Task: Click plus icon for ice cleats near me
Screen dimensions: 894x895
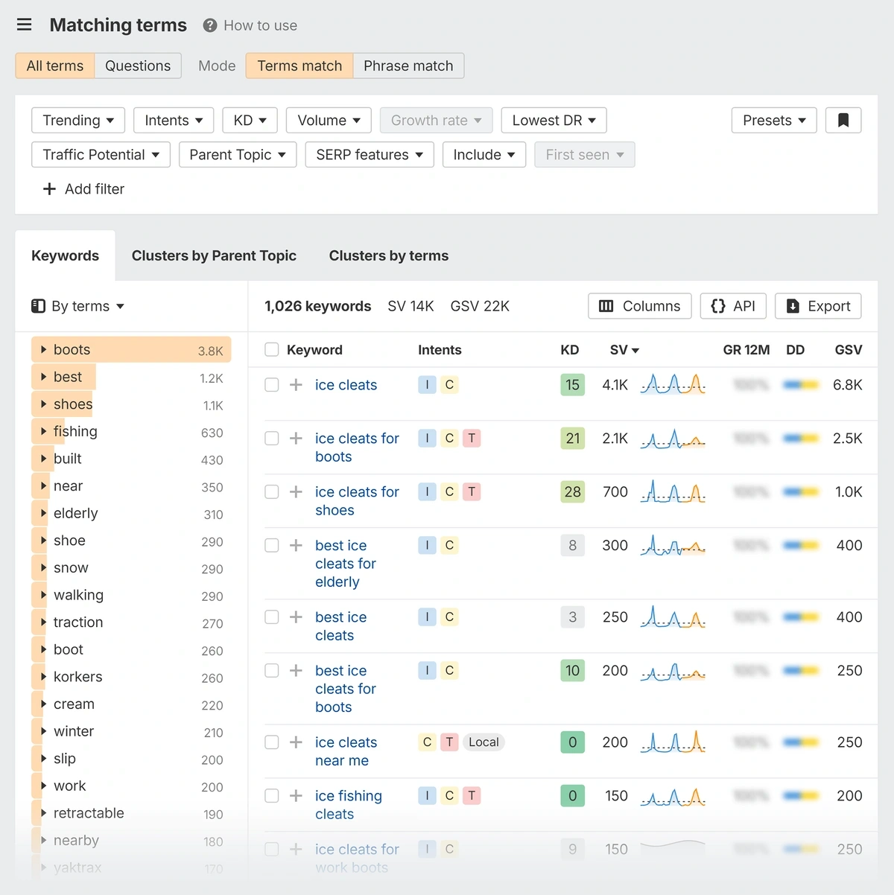Action: (296, 742)
